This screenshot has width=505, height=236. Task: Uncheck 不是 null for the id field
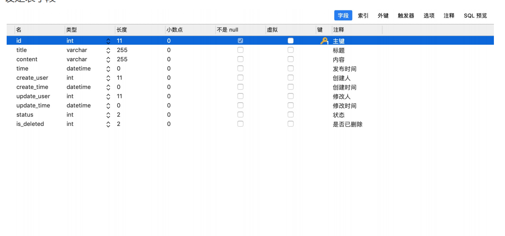click(240, 40)
